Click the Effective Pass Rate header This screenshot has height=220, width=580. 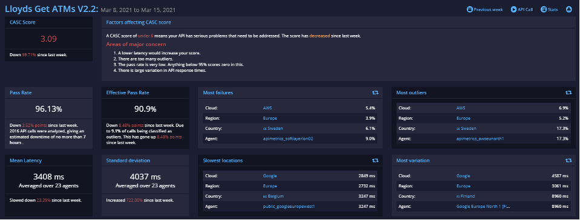(128, 92)
